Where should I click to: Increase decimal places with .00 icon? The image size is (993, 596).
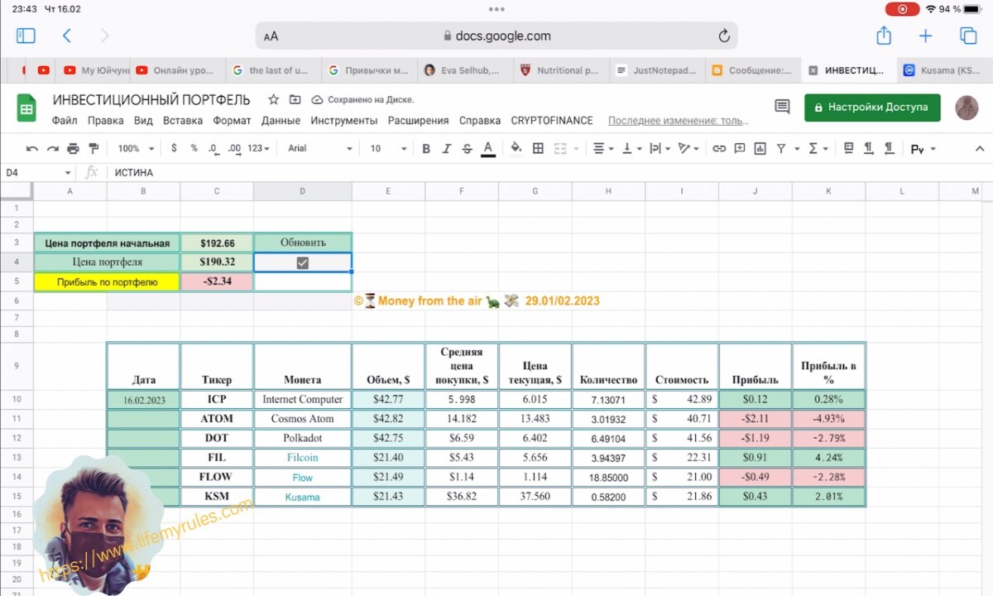point(234,148)
